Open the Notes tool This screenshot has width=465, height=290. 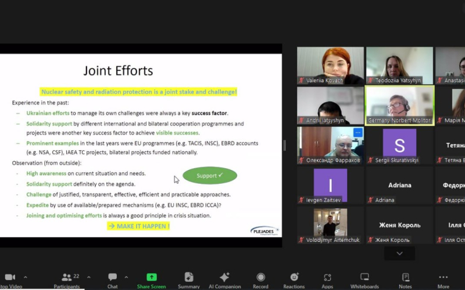pyautogui.click(x=405, y=280)
